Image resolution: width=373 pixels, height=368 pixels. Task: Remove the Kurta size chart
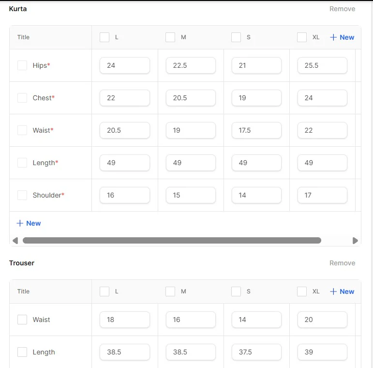pos(342,9)
